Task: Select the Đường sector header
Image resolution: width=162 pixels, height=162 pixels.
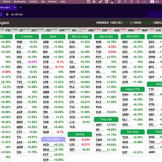Action: click(x=80, y=134)
